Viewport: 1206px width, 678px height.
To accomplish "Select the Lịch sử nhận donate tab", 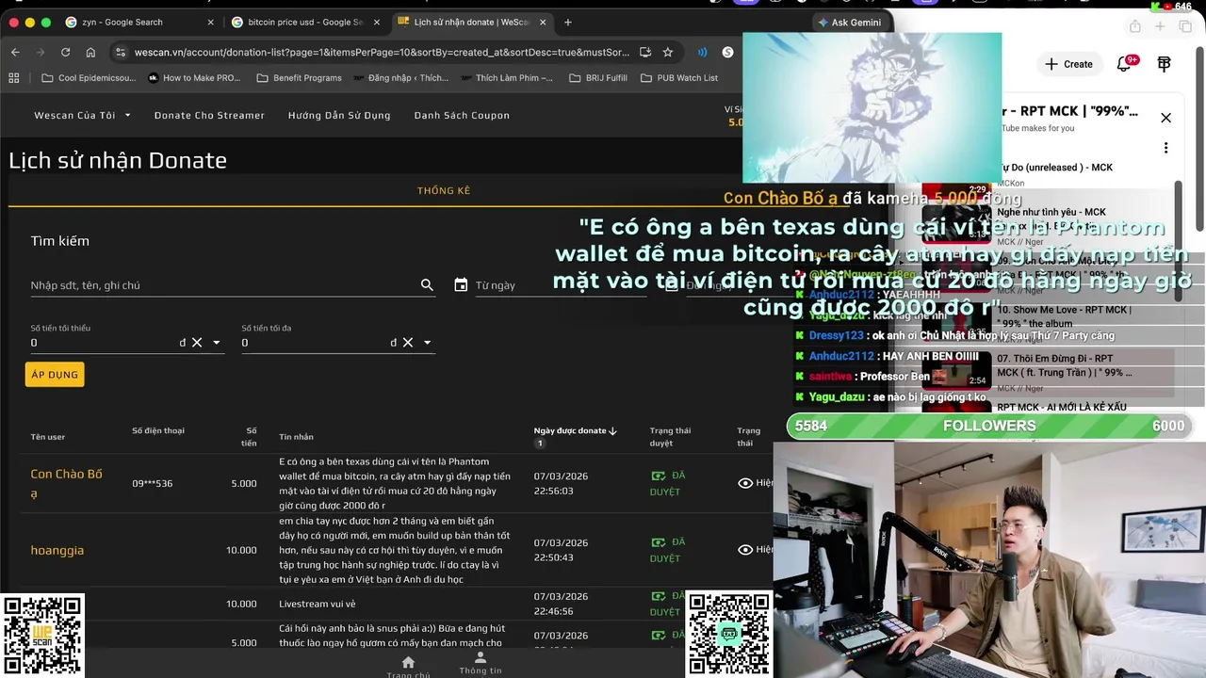I will [471, 22].
